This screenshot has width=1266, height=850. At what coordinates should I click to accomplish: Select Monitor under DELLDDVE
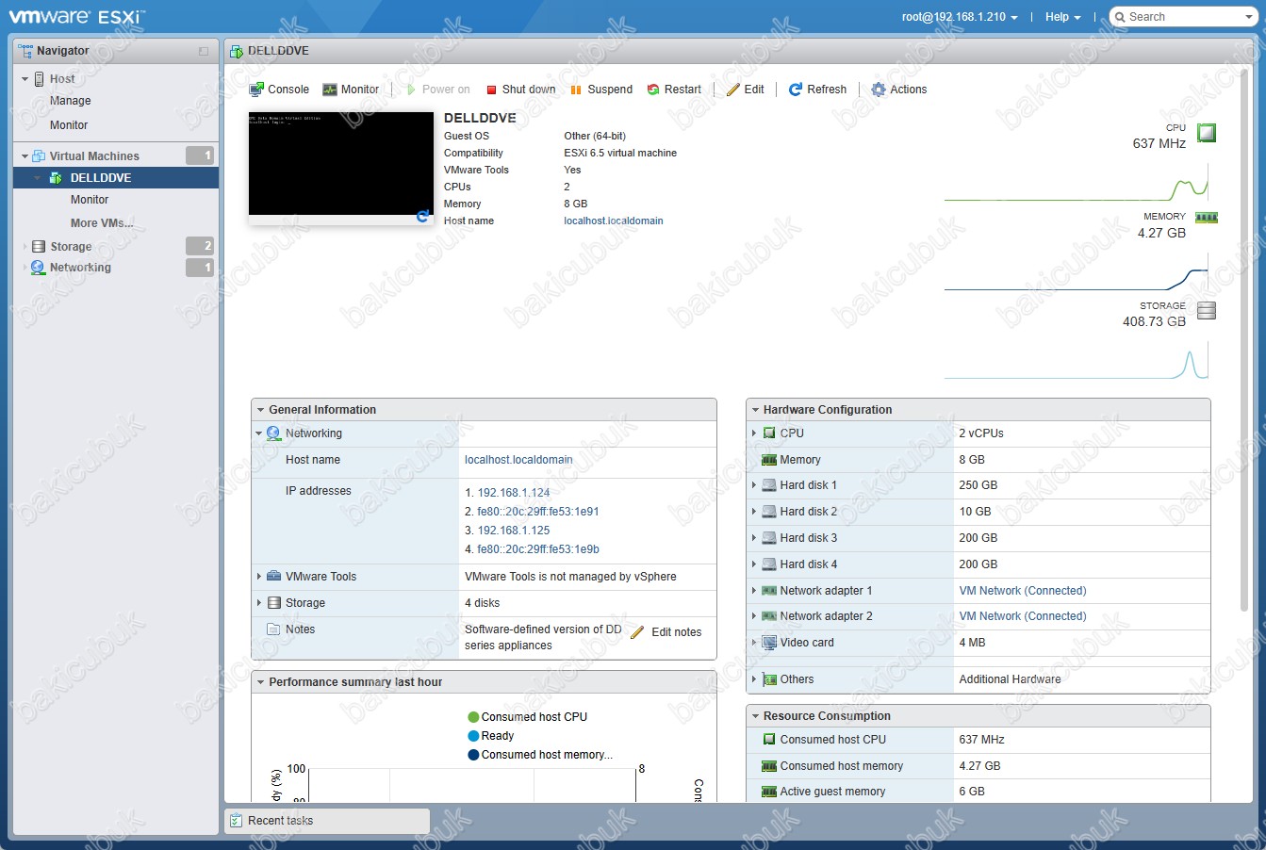(90, 200)
